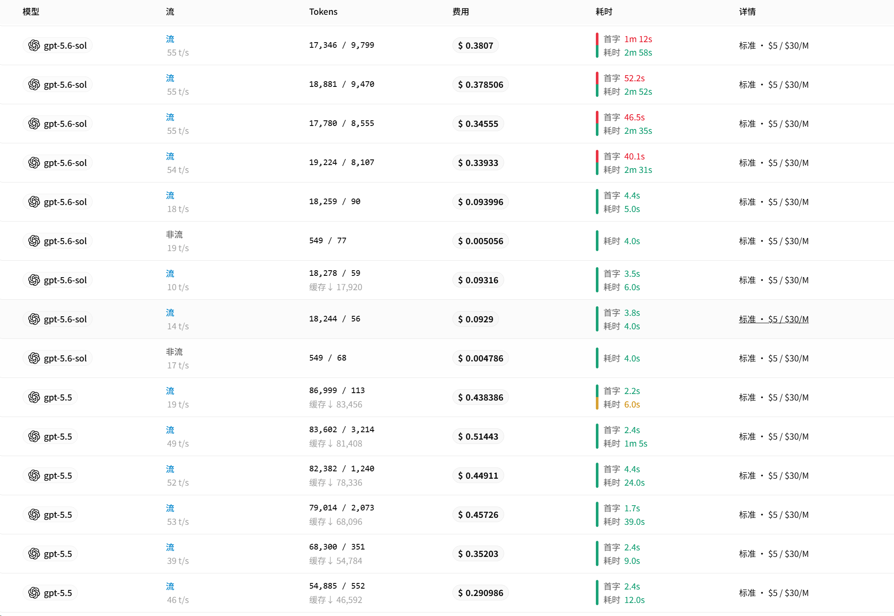The image size is (894, 616).
Task: Click the $ 0.34555 cost badge
Action: (478, 124)
